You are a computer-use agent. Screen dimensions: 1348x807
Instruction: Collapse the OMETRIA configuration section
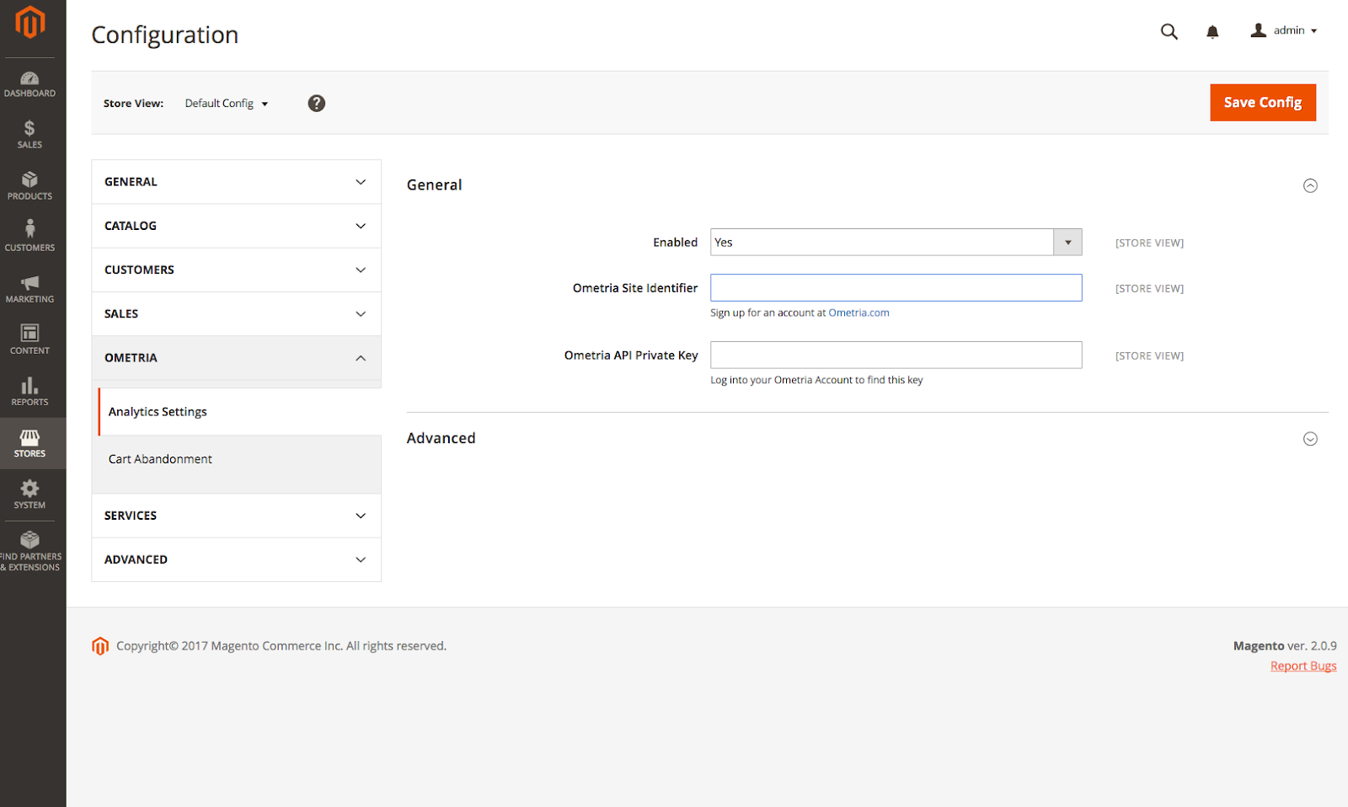click(x=236, y=358)
